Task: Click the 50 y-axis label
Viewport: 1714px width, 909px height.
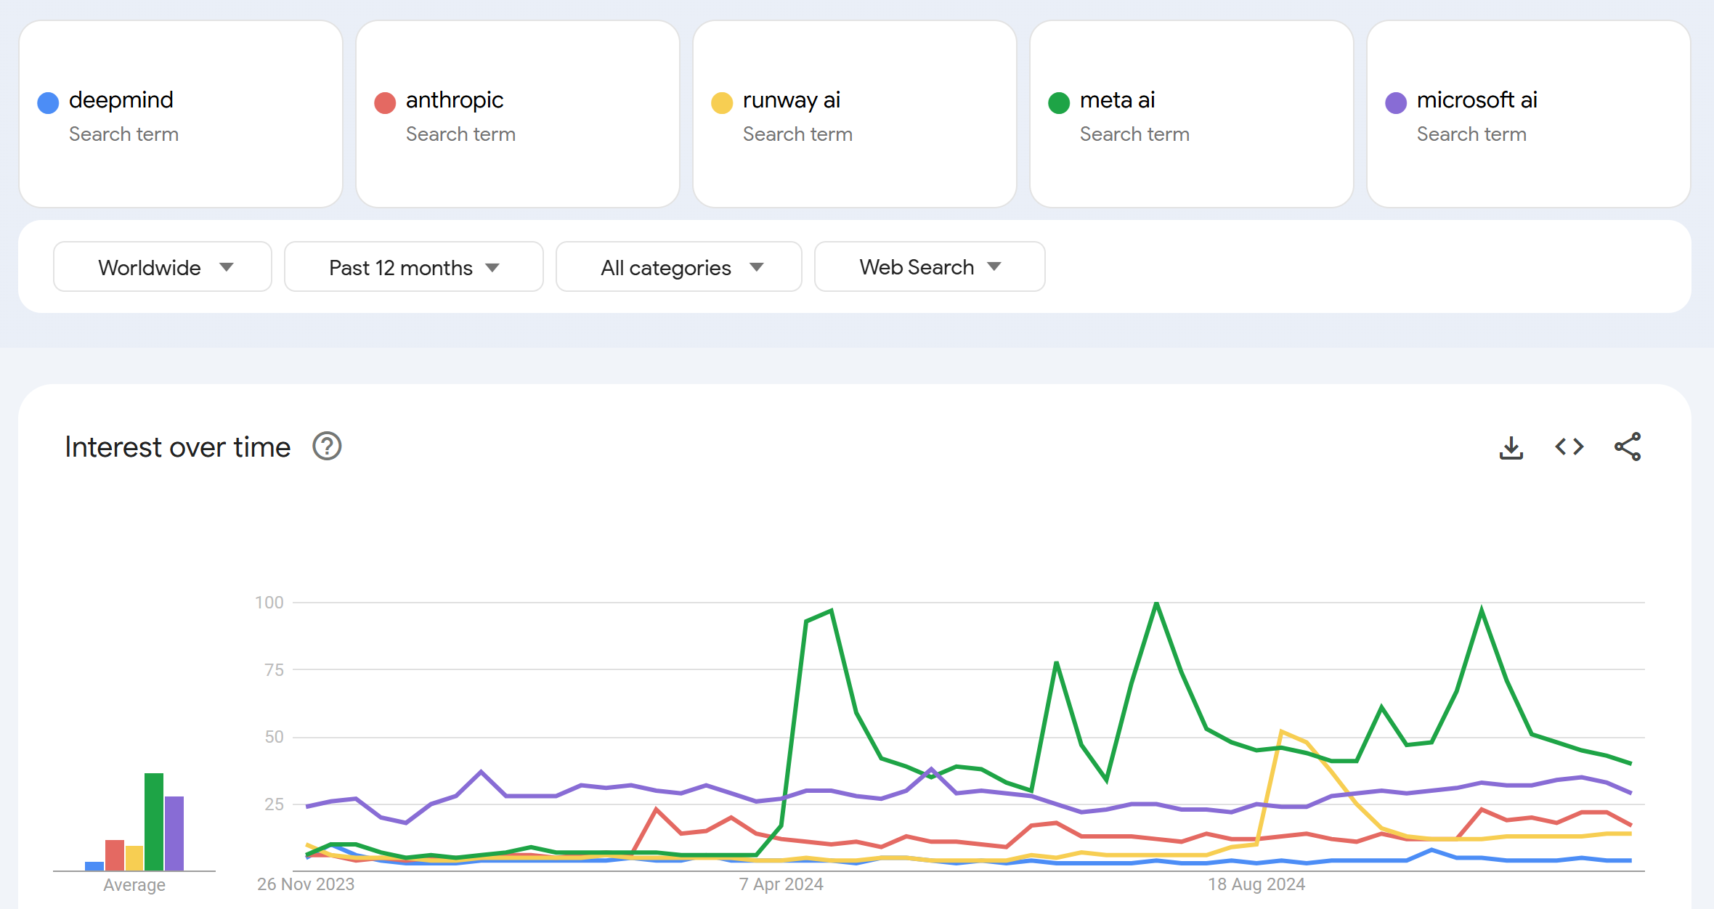Action: point(274,737)
